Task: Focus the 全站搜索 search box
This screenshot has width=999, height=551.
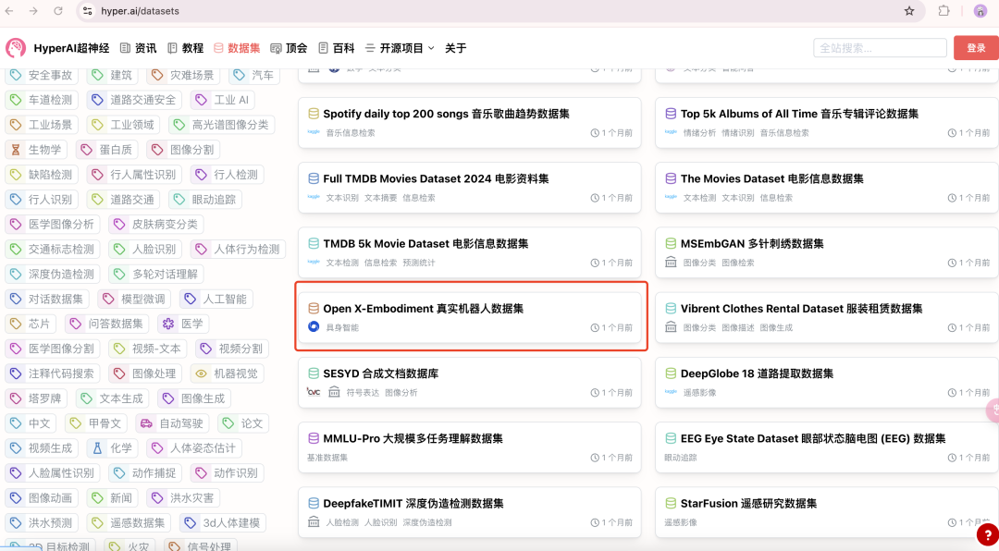Action: (879, 48)
